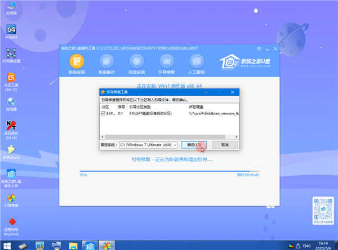This screenshot has width=338, height=250.
Task: Click the network devices taskbar icon
Action: coord(56,245)
